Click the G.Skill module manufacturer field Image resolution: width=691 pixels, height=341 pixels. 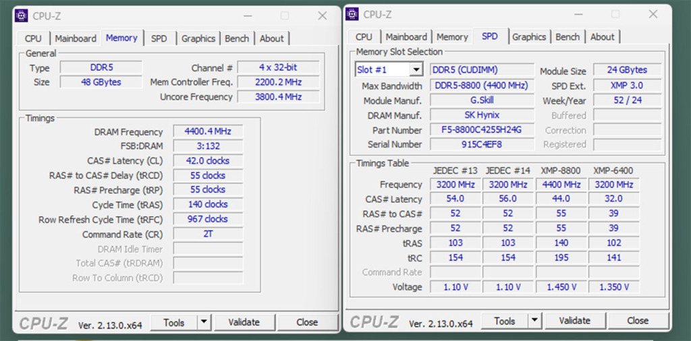click(x=482, y=100)
